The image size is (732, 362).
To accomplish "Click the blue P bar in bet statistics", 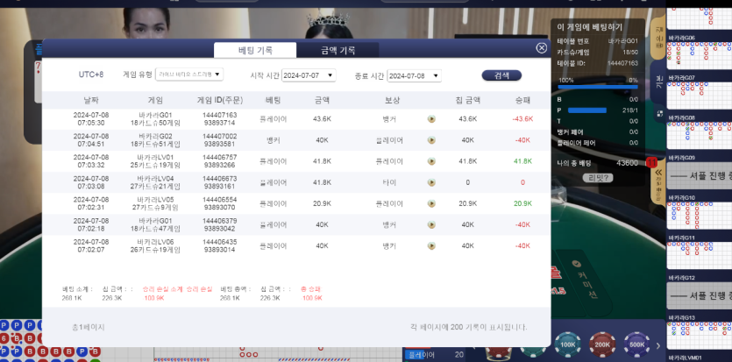I will tap(586, 110).
